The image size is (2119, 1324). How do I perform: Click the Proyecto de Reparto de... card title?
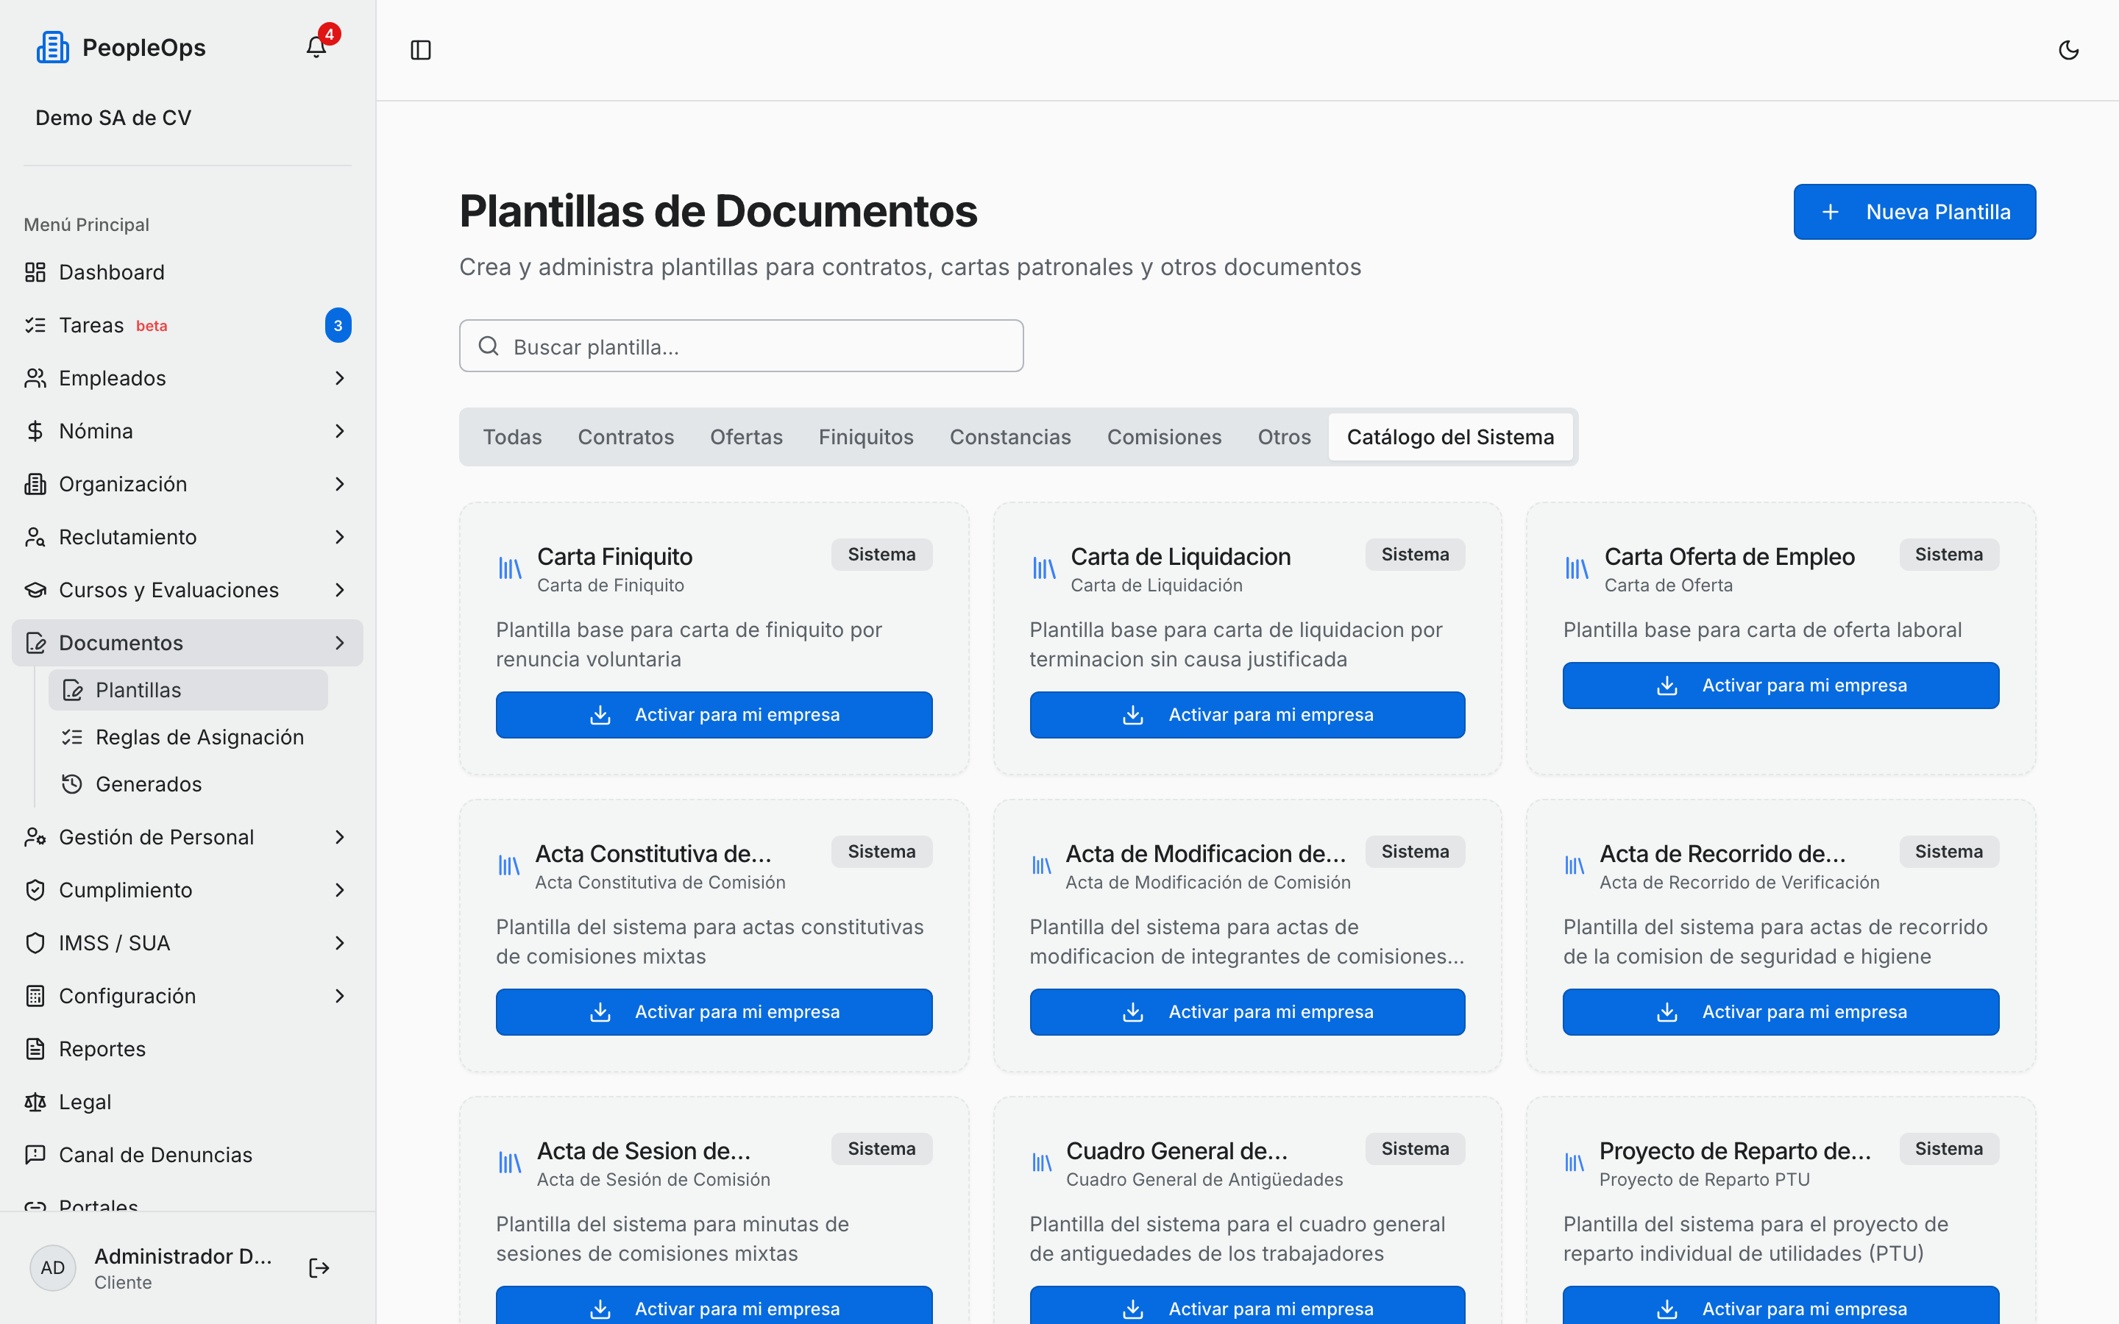click(x=1735, y=1150)
